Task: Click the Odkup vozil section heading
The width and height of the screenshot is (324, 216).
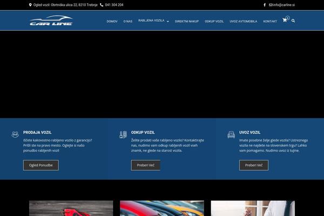Action: pos(143,132)
